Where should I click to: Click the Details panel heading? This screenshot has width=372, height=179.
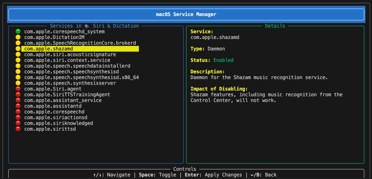coord(275,26)
